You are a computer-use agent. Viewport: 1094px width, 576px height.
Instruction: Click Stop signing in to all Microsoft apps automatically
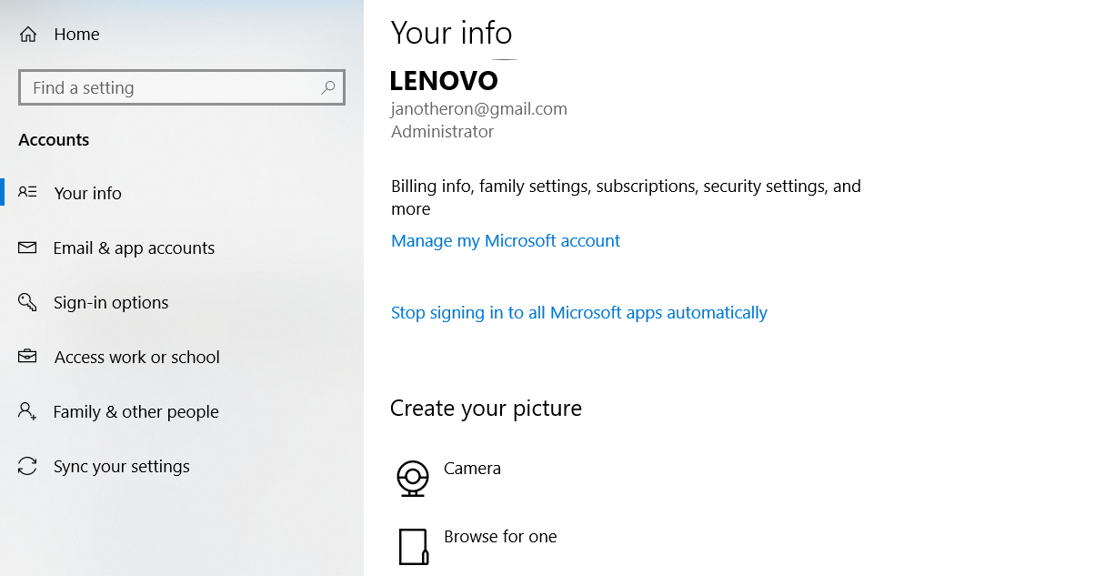click(579, 313)
